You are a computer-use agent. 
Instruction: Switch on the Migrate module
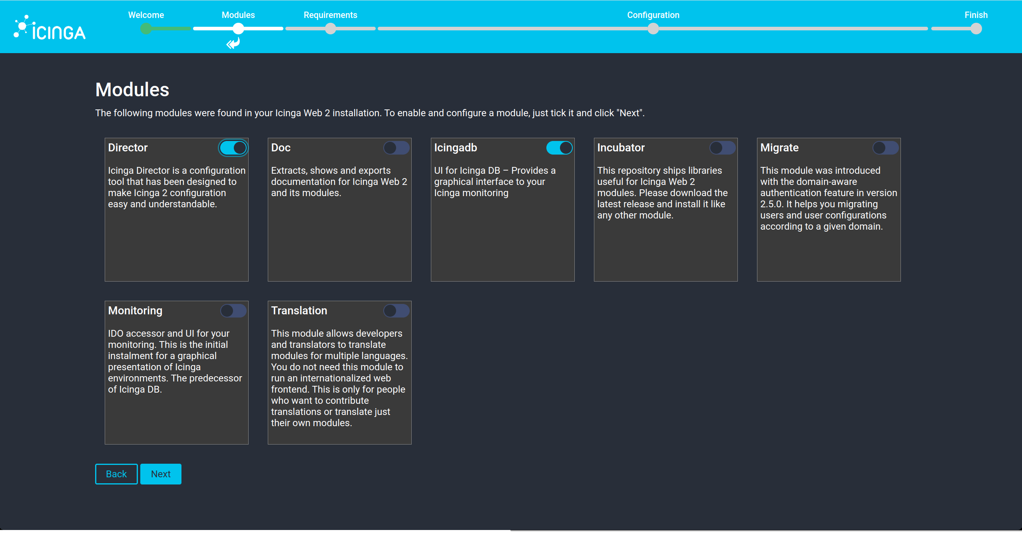click(885, 148)
